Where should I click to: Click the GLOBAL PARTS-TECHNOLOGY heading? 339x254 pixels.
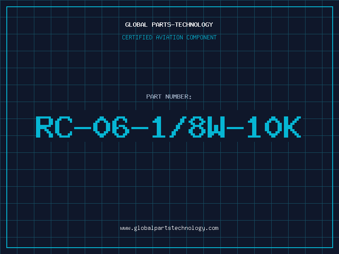pyautogui.click(x=169, y=25)
